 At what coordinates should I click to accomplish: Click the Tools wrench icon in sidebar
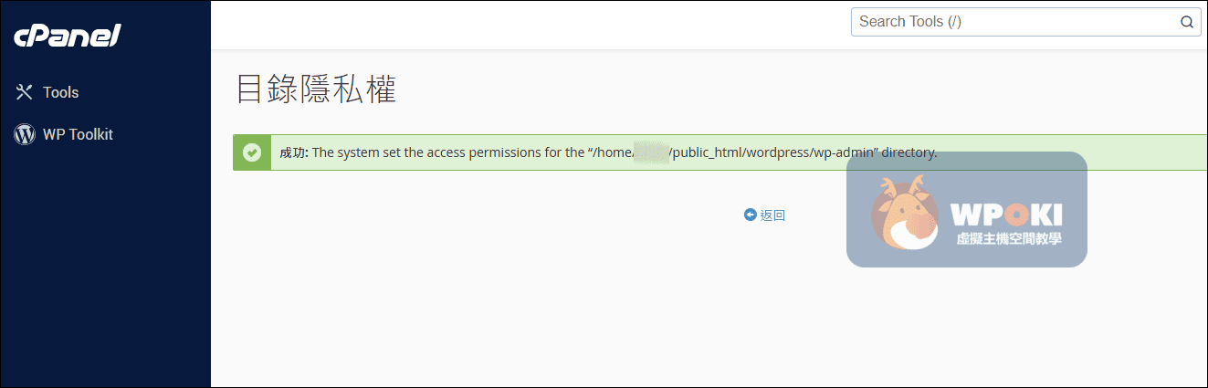25,92
